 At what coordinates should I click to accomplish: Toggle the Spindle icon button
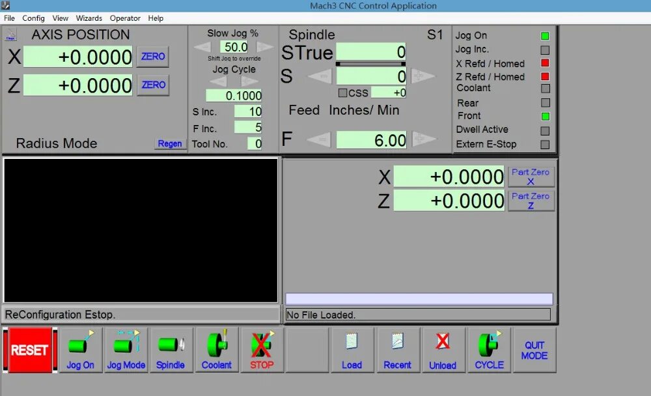click(171, 350)
